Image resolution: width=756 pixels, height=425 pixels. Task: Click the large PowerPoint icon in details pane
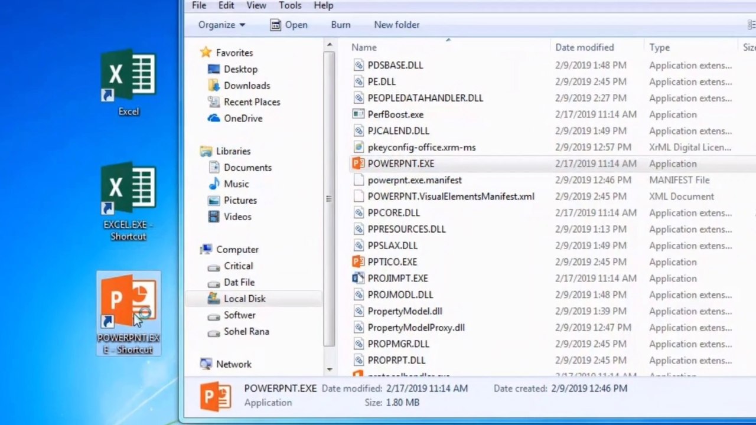215,396
